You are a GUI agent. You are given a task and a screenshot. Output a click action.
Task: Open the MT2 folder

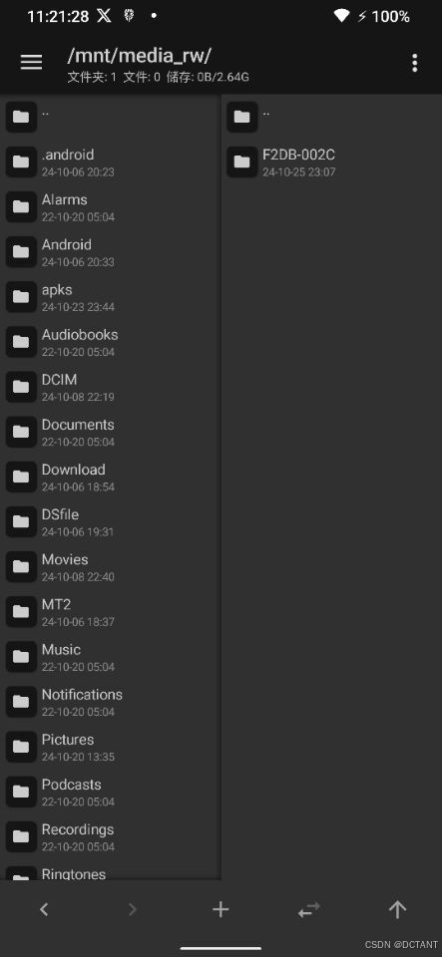(110, 611)
